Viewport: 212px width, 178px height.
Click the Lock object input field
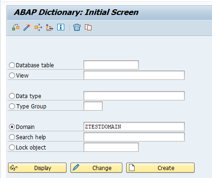tap(111, 147)
